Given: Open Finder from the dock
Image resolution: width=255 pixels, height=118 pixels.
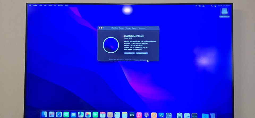Looking at the screenshot, I should point(44,115).
